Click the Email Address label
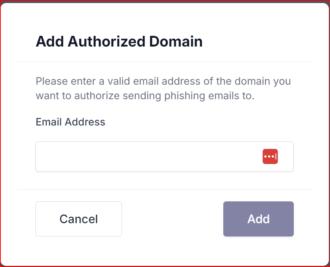330x267 pixels. (70, 122)
